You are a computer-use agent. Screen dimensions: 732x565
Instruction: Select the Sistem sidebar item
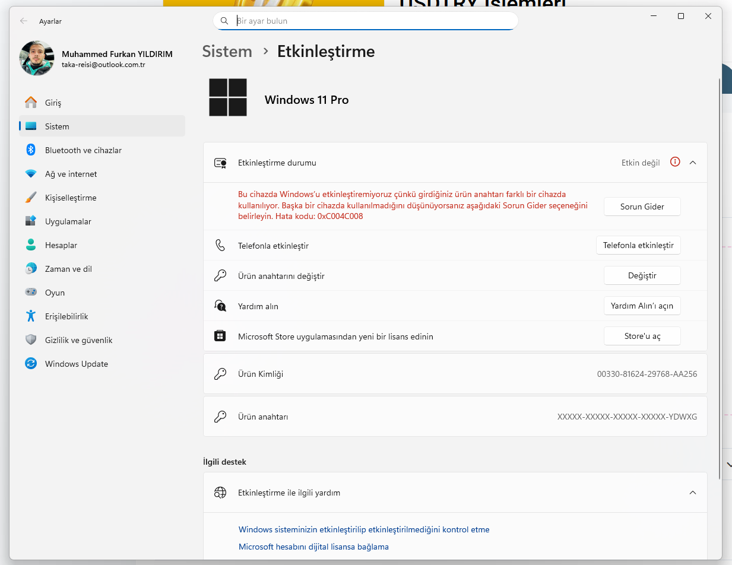[102, 126]
